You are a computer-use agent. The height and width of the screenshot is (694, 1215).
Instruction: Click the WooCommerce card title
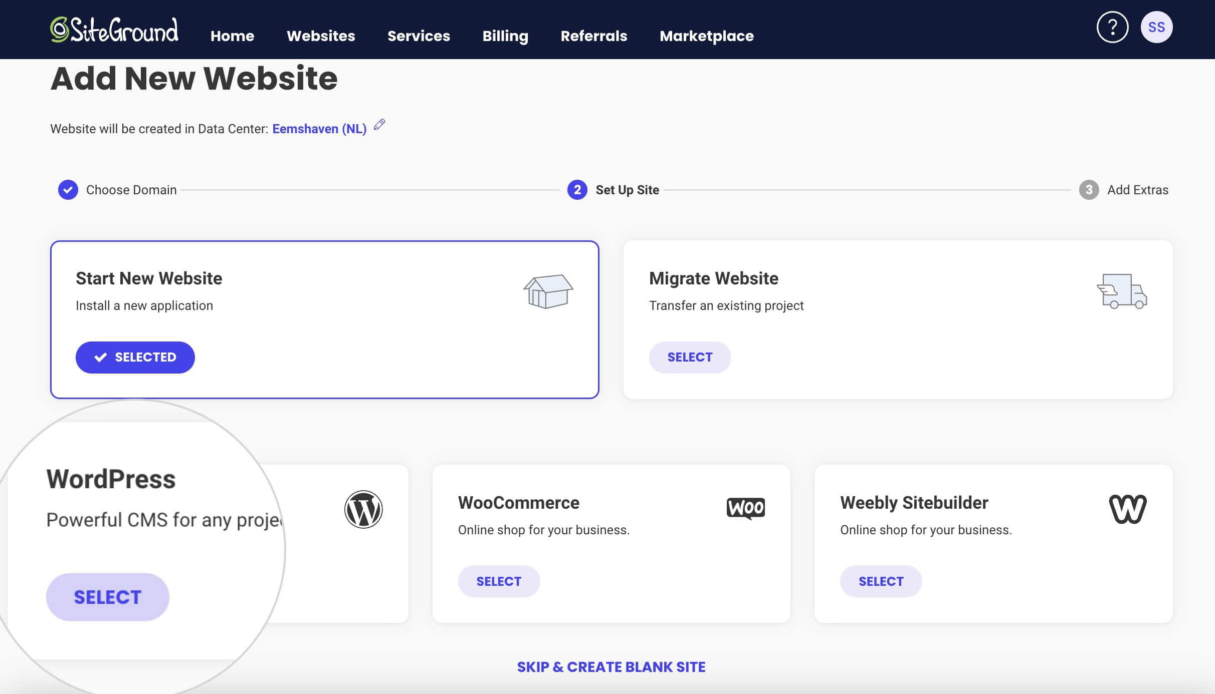coord(519,503)
